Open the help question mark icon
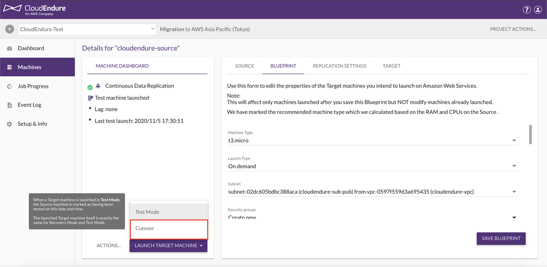 [526, 10]
